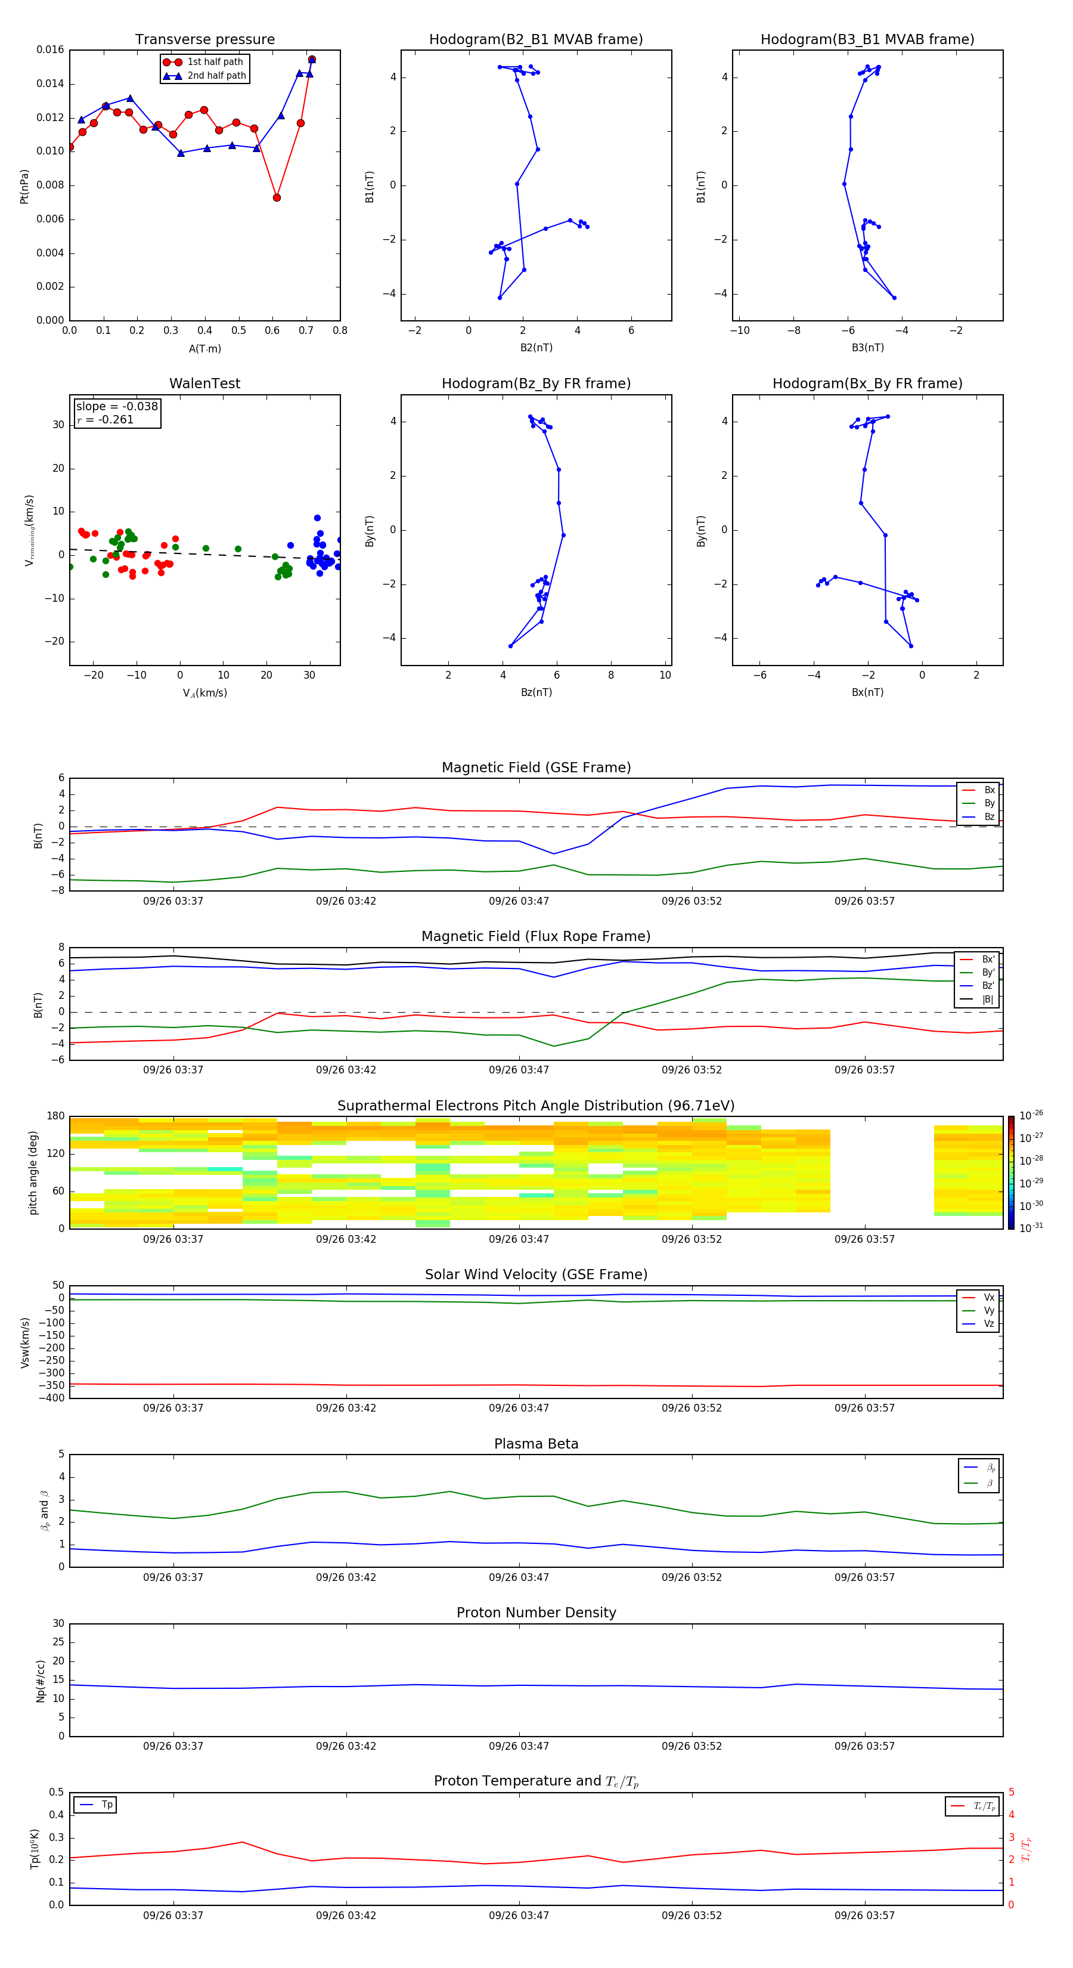This screenshot has height=1968, width=1073.
Task: Click the 'Magnetic Field (Flux Rope Frame)' title
Action: 536,937
